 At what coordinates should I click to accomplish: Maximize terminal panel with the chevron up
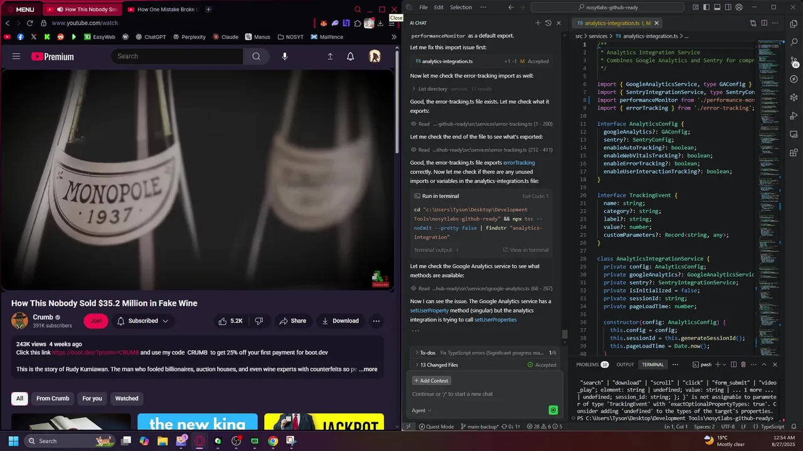[x=764, y=365]
